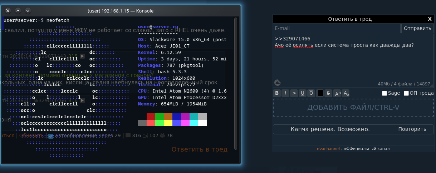Click the '40Мб / 4 файла / 14897' counter
This screenshot has height=173, width=436.
point(404,84)
